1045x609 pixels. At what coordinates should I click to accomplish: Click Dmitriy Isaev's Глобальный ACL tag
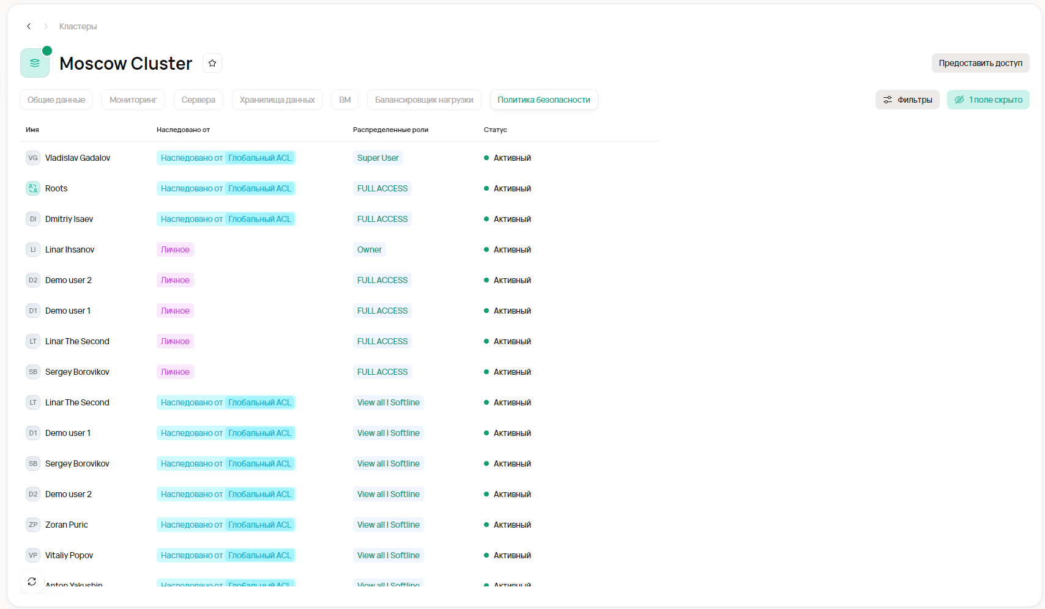click(259, 219)
